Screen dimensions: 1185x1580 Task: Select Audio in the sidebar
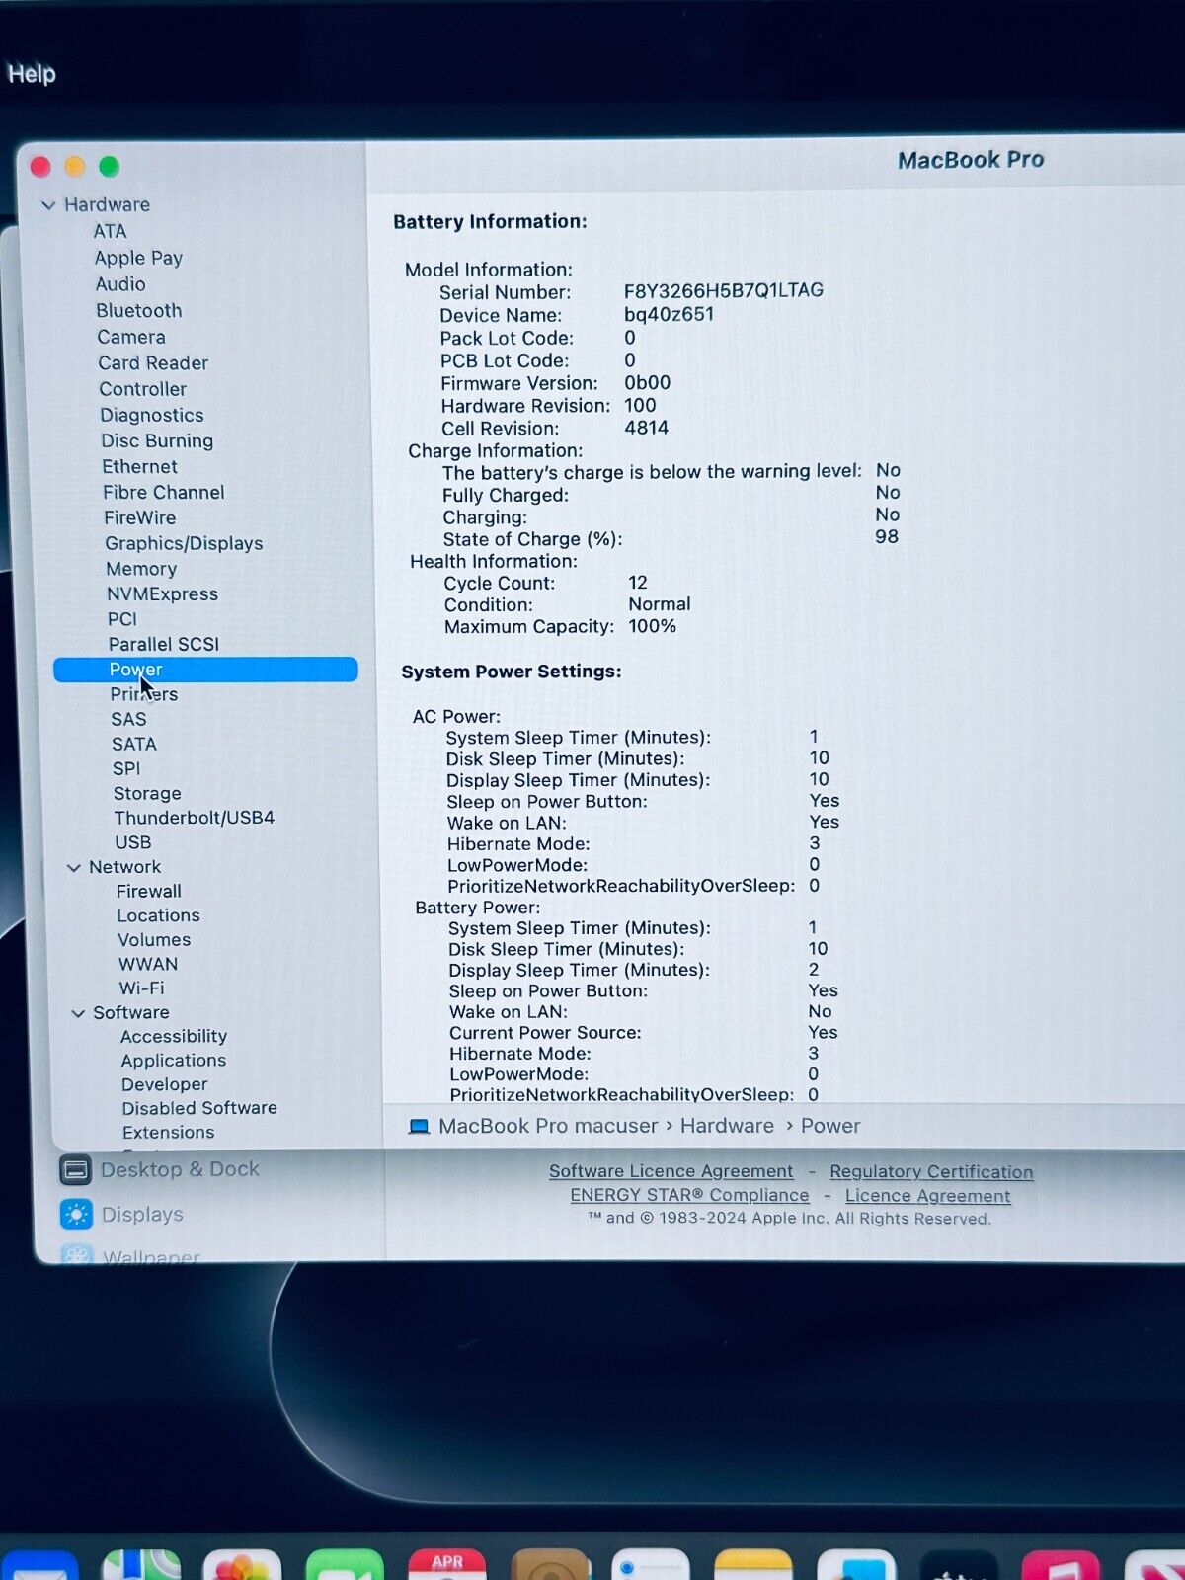[120, 284]
